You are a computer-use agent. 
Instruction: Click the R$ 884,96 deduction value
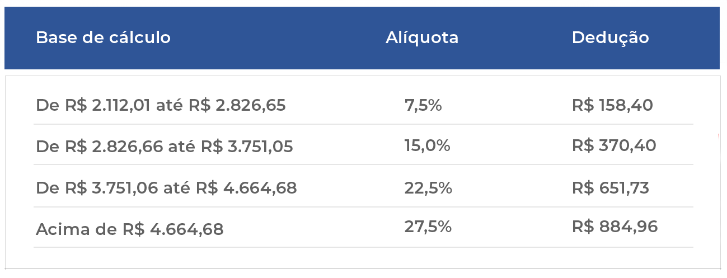click(615, 227)
